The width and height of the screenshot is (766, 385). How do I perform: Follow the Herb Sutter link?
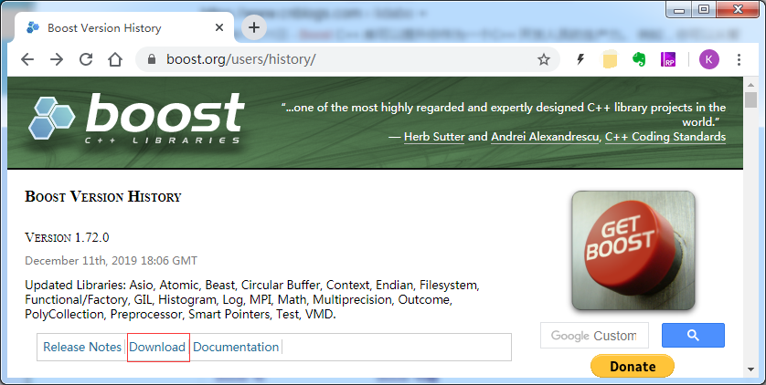coord(434,137)
